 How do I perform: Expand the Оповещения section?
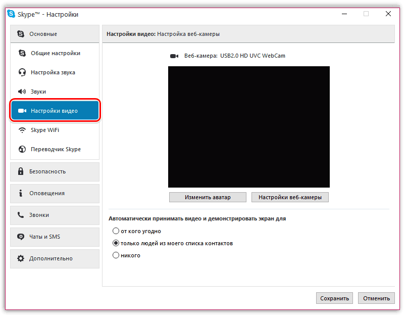(55, 194)
